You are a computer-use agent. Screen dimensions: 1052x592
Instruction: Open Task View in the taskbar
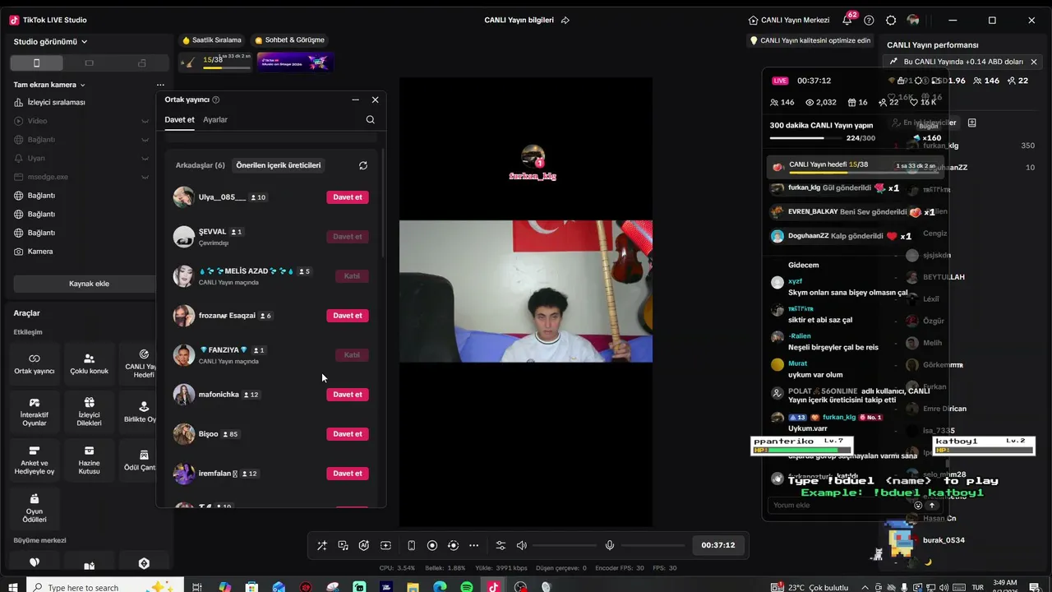pyautogui.click(x=197, y=587)
